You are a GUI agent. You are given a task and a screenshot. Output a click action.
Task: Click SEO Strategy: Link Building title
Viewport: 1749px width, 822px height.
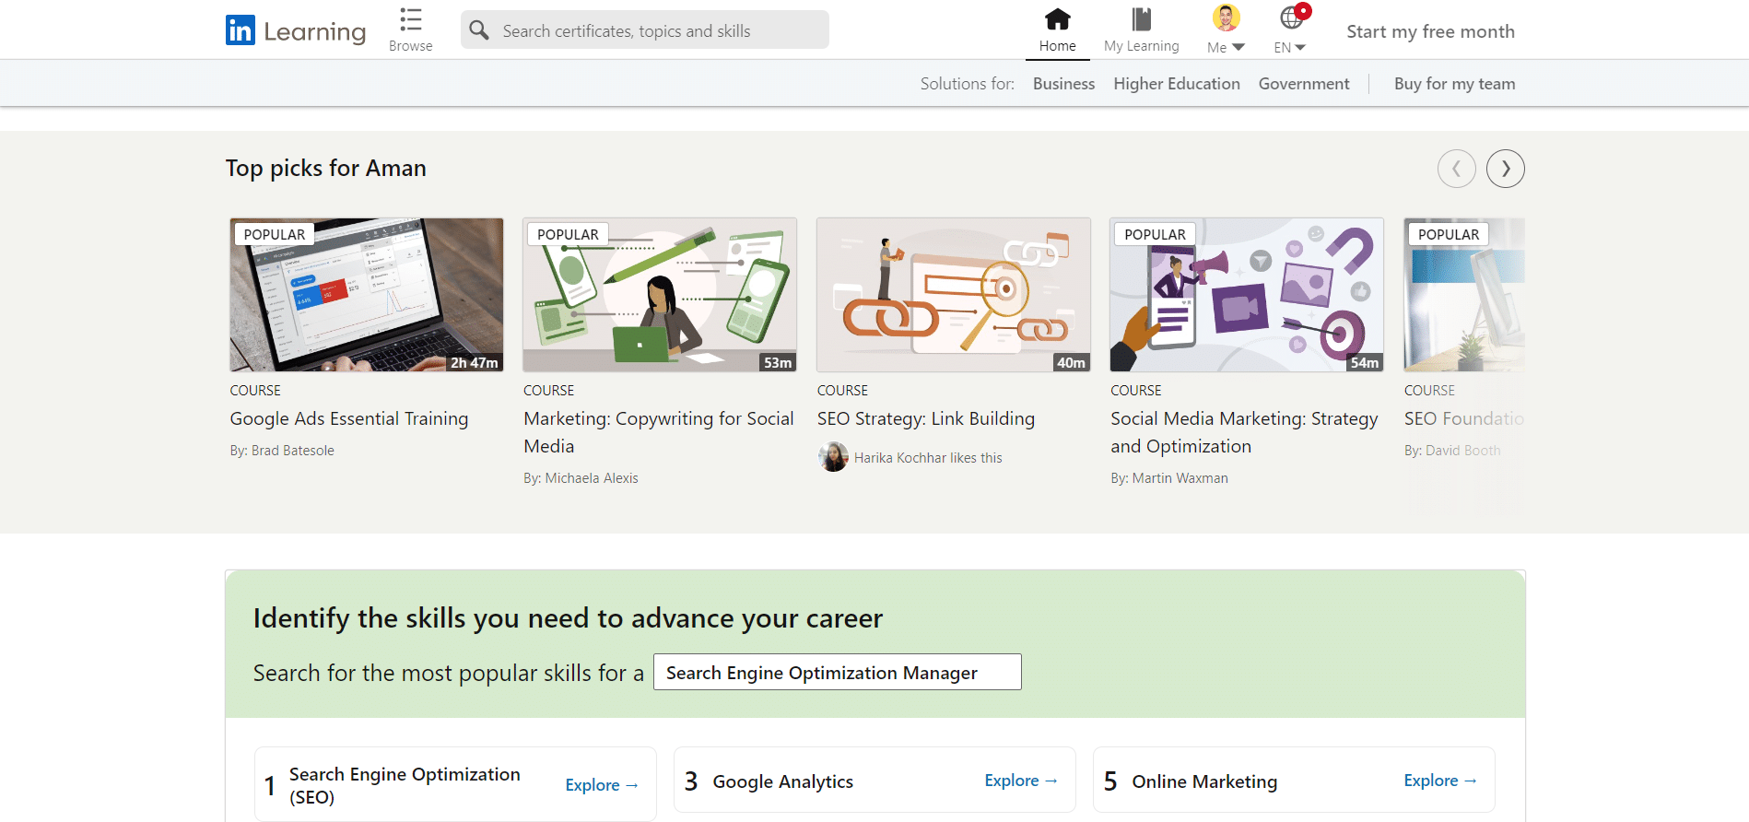pyautogui.click(x=926, y=418)
